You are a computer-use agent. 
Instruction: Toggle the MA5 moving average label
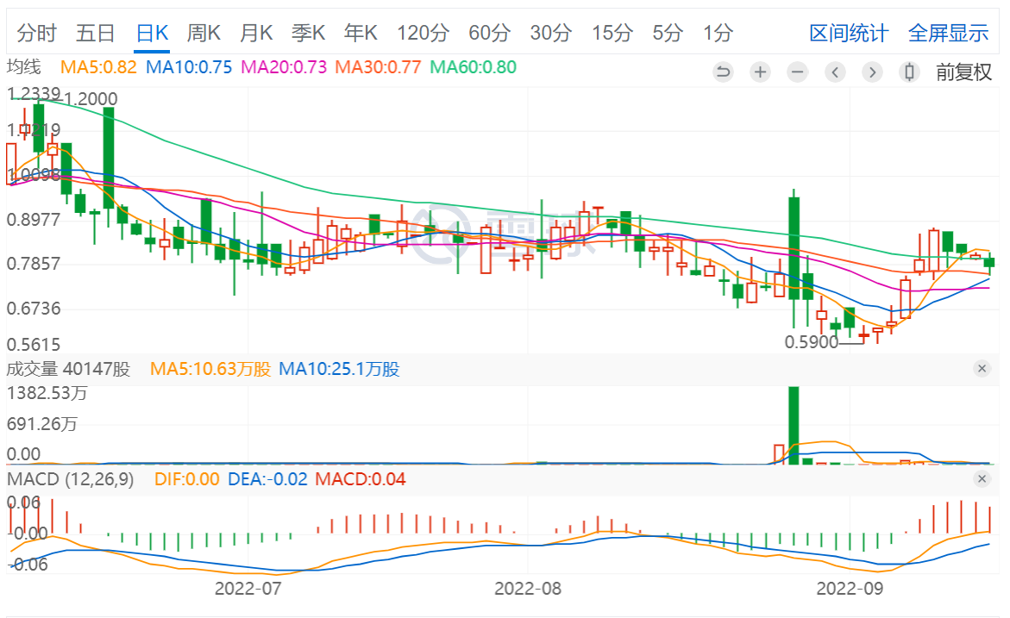[98, 67]
